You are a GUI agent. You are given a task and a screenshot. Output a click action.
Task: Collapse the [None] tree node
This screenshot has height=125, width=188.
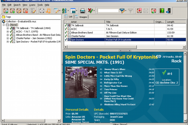click(4, 25)
